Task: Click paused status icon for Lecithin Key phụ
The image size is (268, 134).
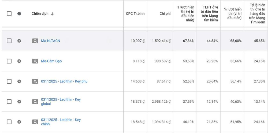Action: click(19, 81)
